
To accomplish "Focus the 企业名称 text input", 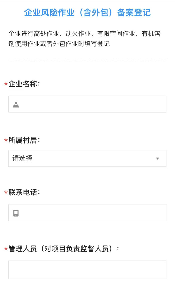I will [92, 104].
